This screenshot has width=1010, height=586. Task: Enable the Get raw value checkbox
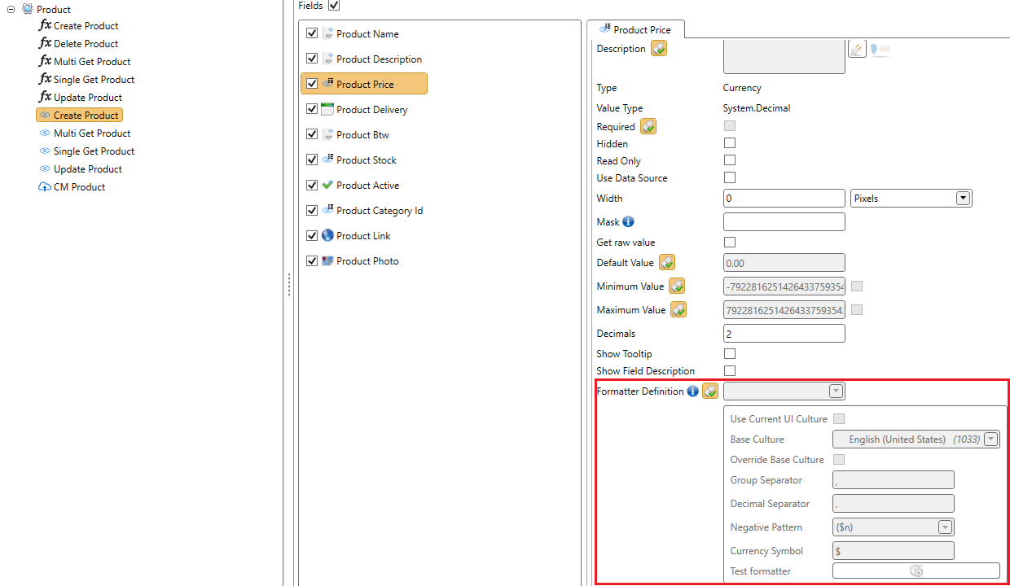tap(730, 242)
